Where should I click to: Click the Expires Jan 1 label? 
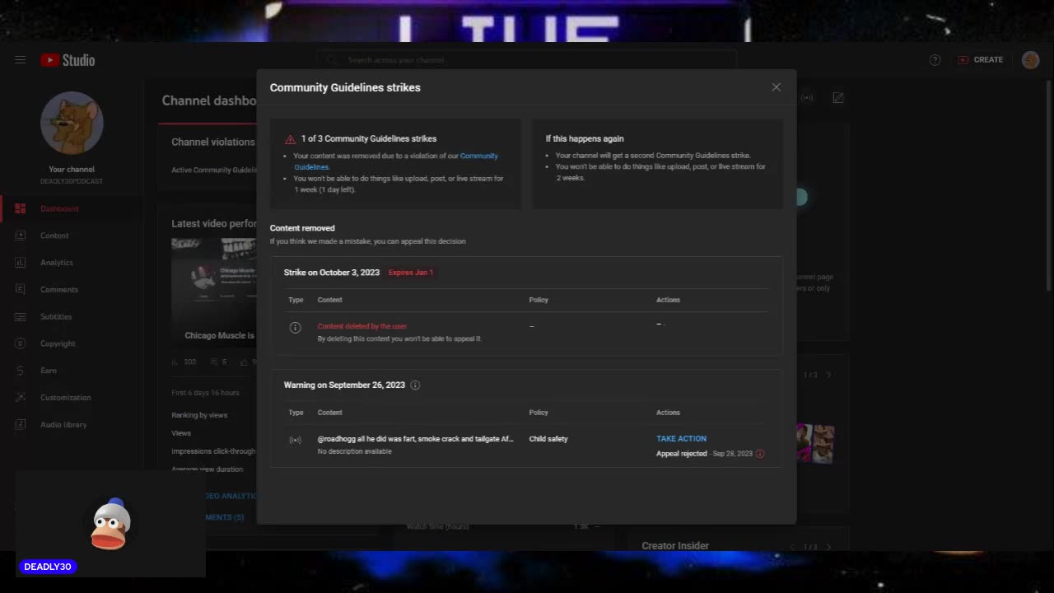tap(411, 273)
